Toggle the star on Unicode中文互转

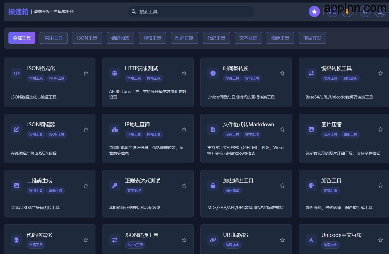pos(381,240)
